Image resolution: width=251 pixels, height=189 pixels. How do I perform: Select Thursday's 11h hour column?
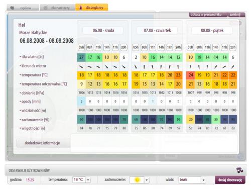click(153, 47)
